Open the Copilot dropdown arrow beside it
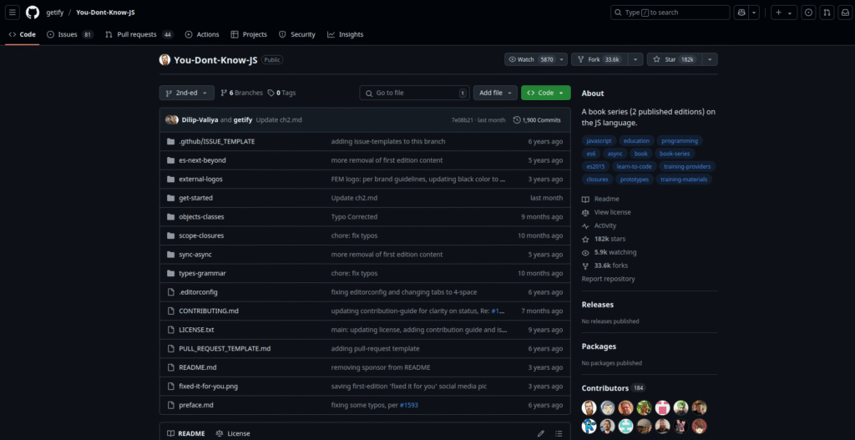The height and width of the screenshot is (440, 855). pos(754,12)
